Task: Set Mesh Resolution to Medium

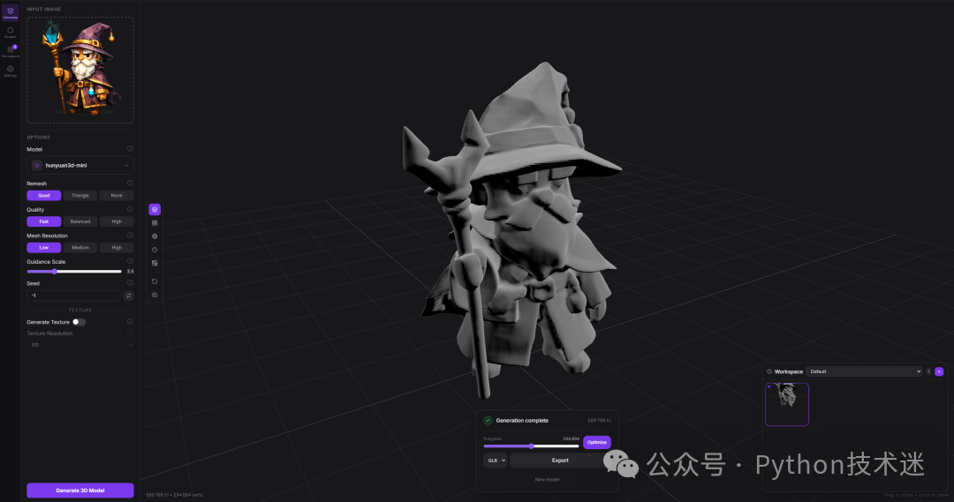Action: point(80,247)
